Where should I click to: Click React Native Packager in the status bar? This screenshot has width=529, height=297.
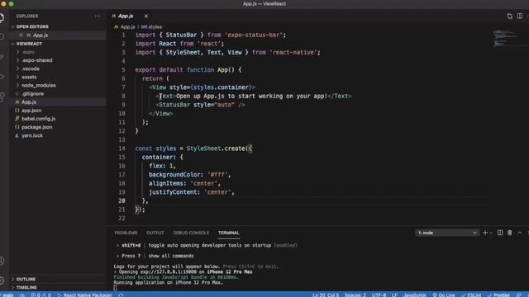click(84, 295)
